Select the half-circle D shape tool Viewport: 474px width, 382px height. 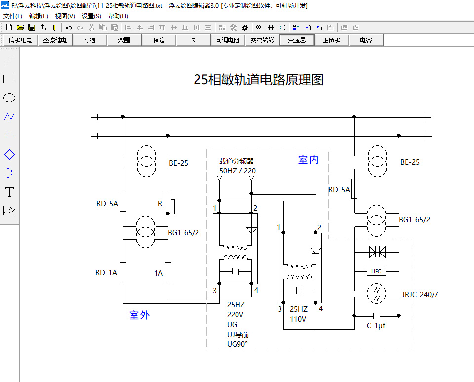coord(9,173)
